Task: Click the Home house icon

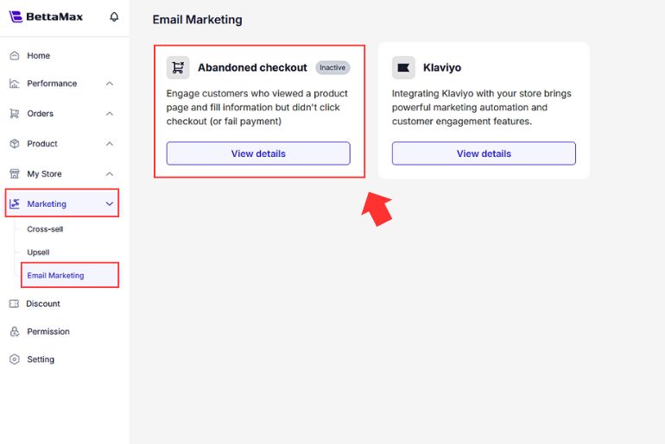Action: 14,56
